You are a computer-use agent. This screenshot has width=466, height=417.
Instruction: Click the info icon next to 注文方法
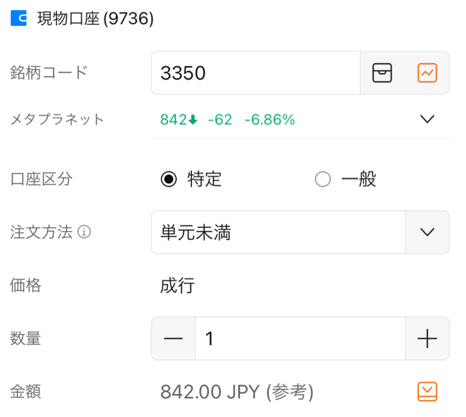[84, 232]
